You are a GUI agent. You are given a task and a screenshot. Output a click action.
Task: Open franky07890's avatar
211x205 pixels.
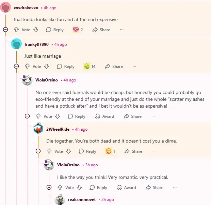click(16, 44)
